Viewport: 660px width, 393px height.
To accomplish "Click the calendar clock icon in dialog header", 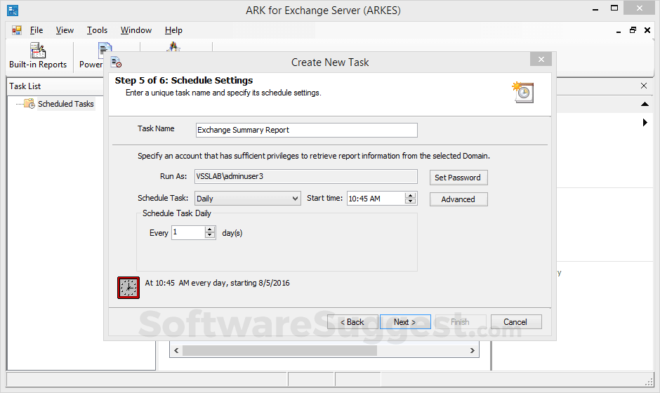I will (523, 92).
